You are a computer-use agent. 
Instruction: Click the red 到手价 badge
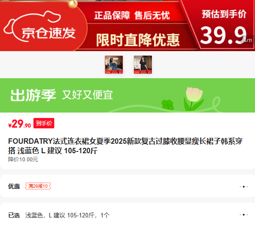(x=44, y=123)
